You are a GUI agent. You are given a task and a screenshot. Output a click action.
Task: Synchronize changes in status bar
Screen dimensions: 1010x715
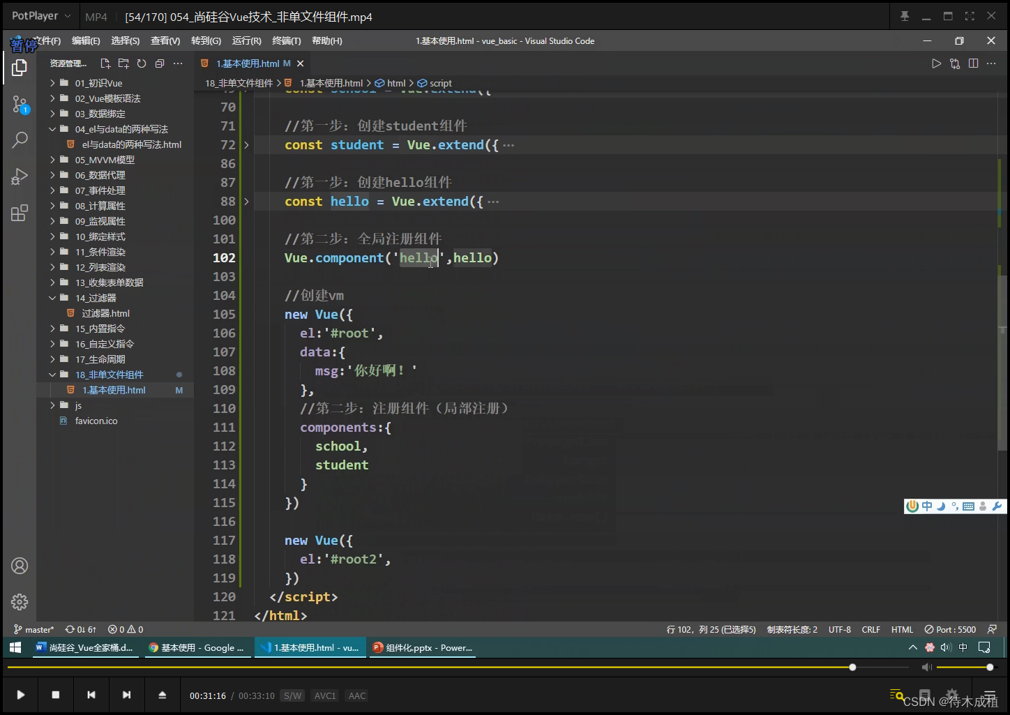pos(80,629)
